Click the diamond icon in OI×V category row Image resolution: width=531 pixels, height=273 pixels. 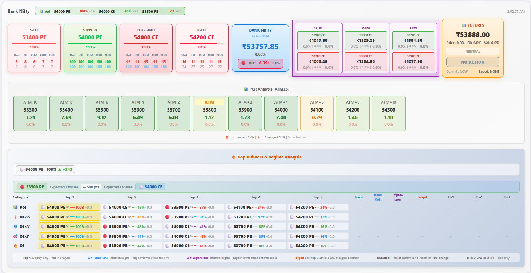coord(15,226)
